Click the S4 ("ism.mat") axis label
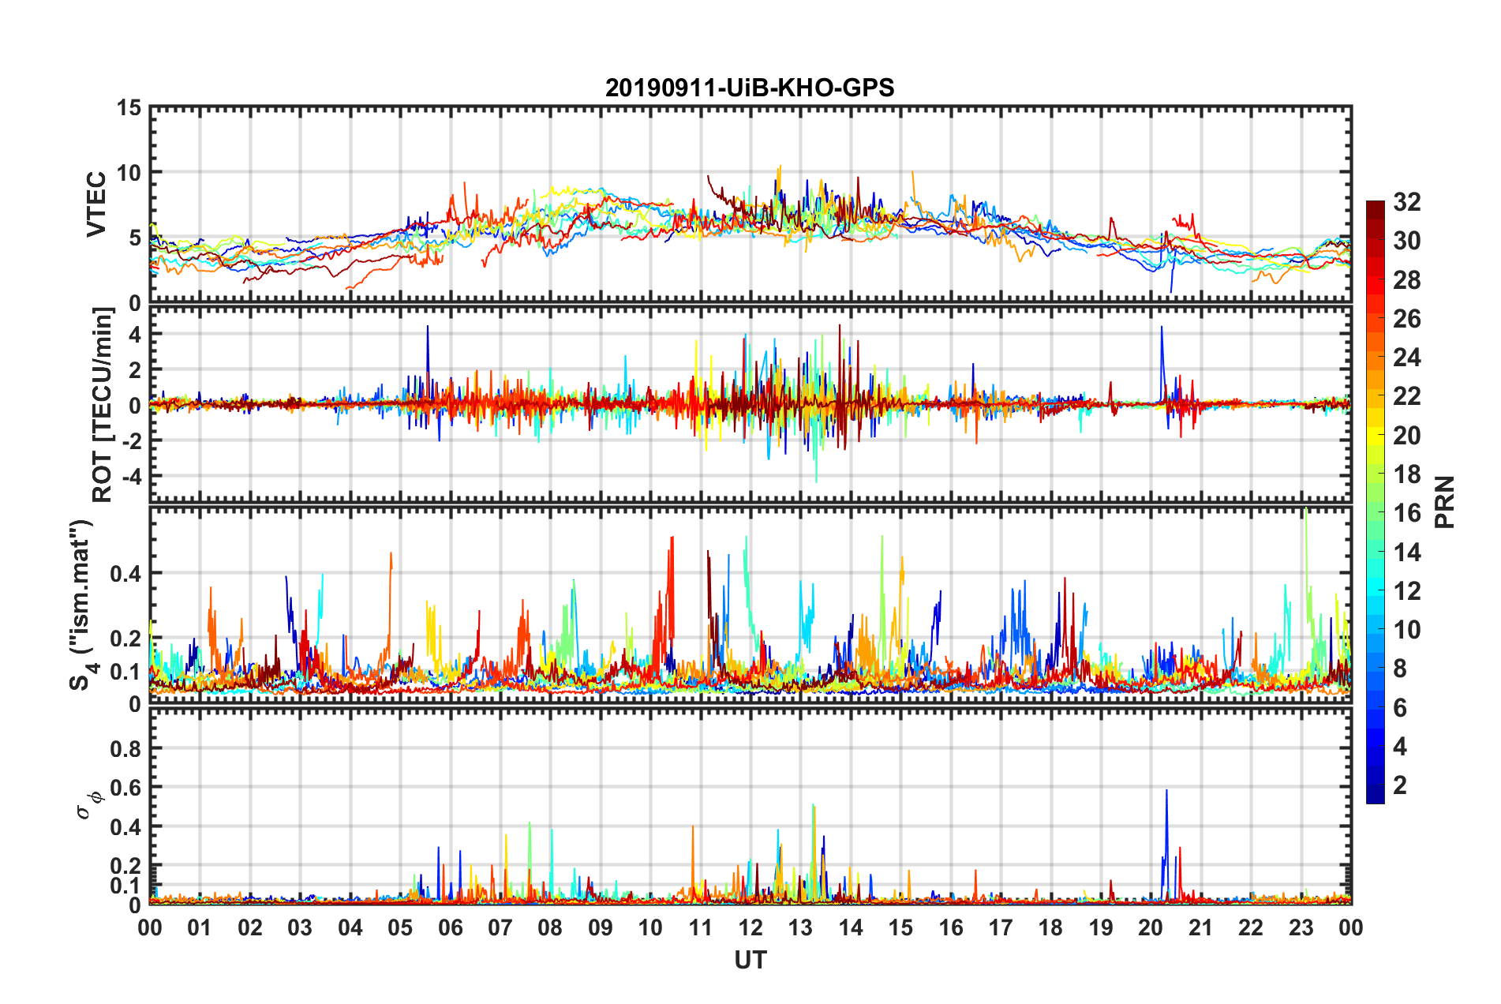Screen dimensions: 1501x1004 (81, 605)
